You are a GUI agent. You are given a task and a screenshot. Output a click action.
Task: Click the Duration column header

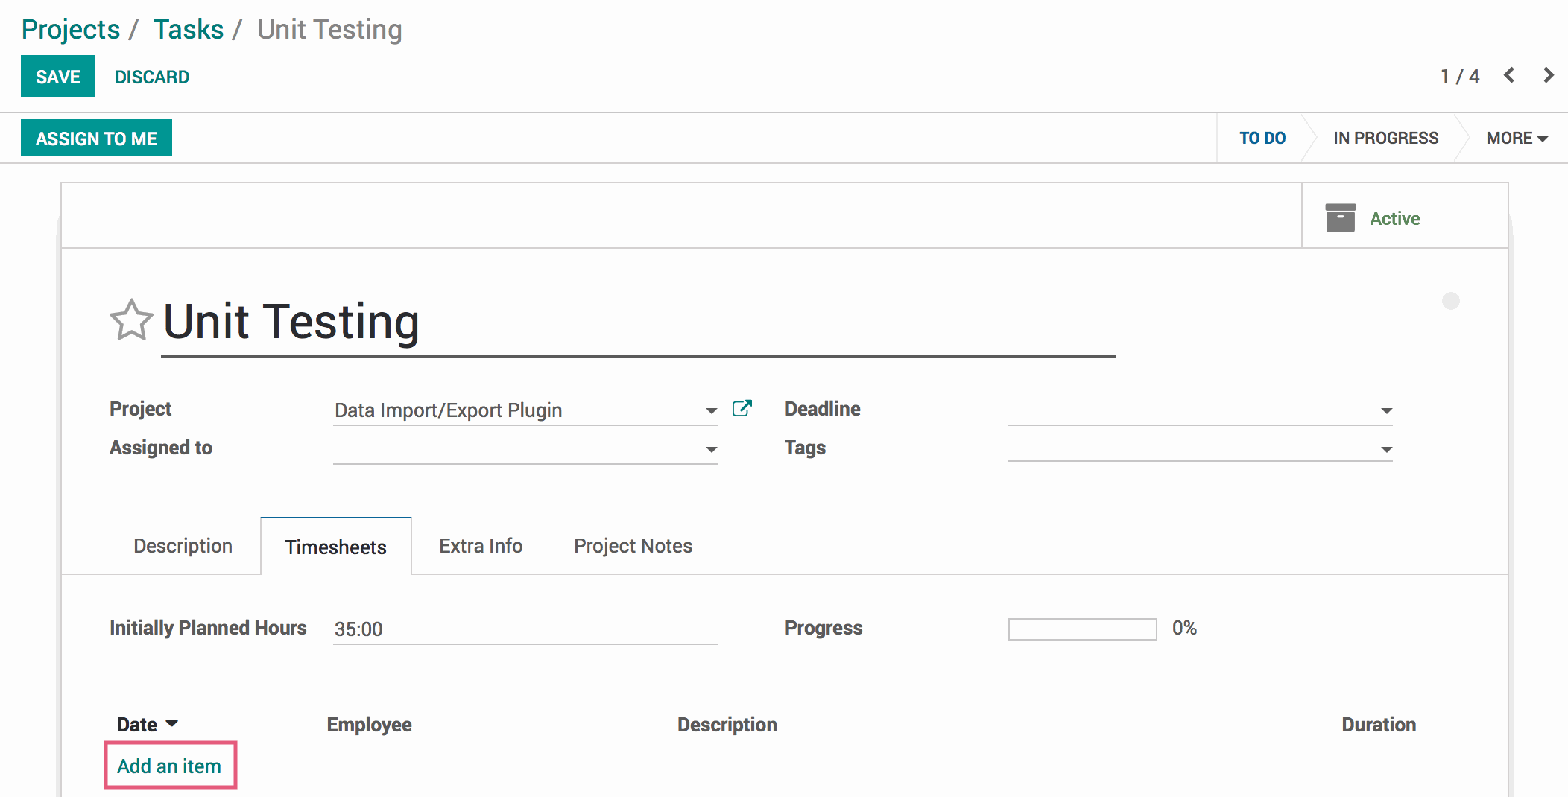1379,725
